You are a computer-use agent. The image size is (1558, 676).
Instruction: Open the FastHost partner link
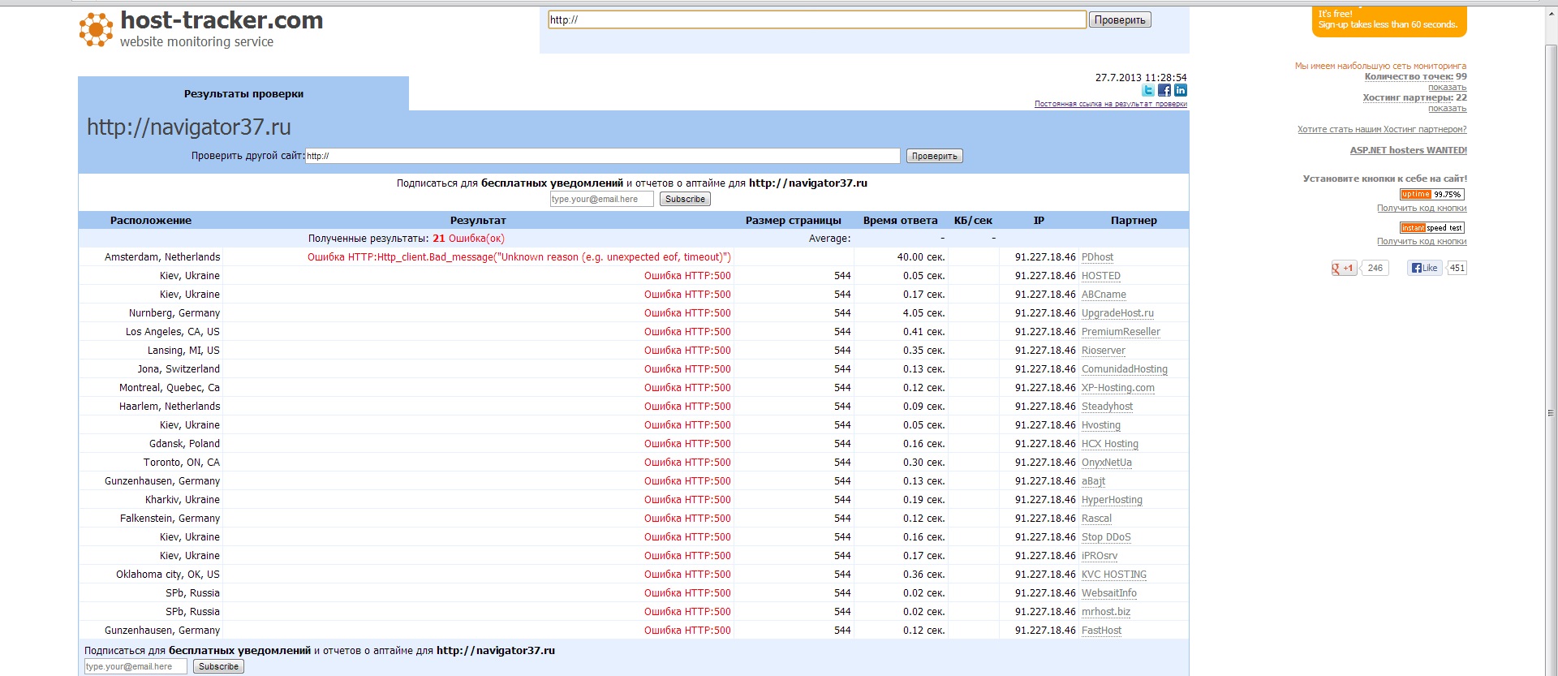[1101, 631]
